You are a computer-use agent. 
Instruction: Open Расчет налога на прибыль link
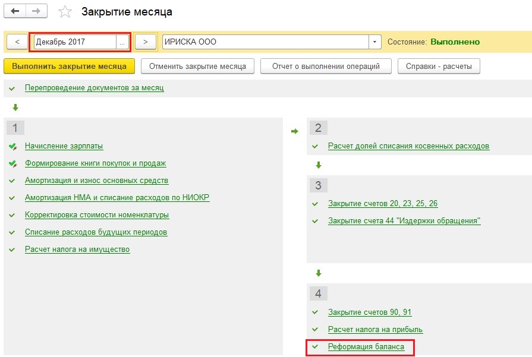point(375,330)
